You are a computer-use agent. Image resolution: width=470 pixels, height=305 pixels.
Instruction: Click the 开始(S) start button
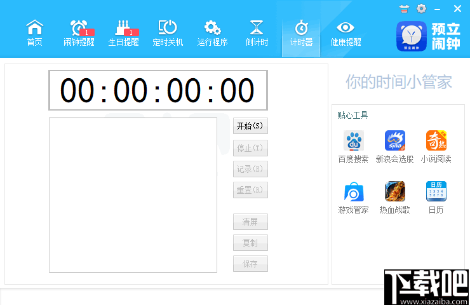(250, 126)
